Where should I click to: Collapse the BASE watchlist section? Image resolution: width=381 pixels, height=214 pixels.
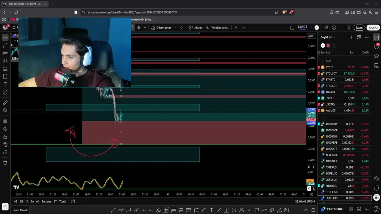click(x=323, y=61)
